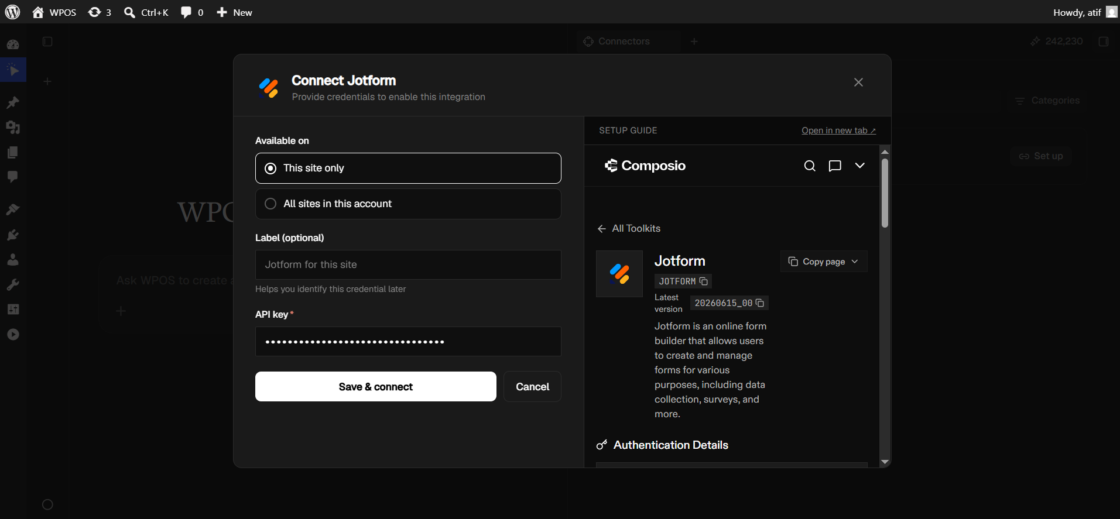
Task: Go back to All Toolkits
Action: [x=629, y=228]
